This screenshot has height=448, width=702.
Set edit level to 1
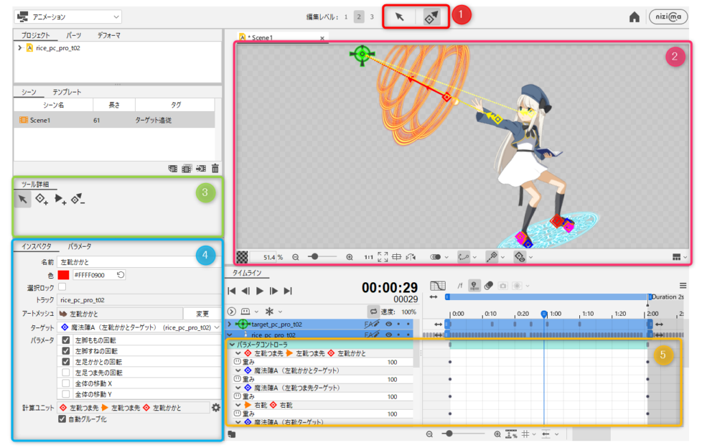tap(346, 17)
